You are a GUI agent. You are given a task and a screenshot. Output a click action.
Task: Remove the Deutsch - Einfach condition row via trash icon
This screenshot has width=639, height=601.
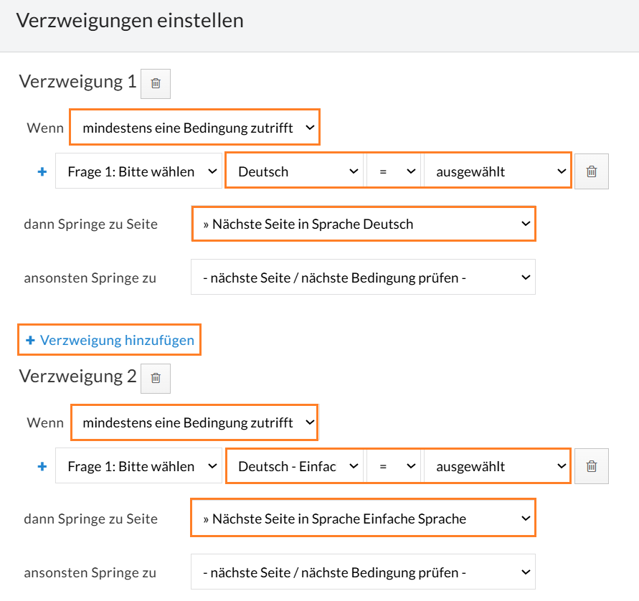tap(592, 466)
